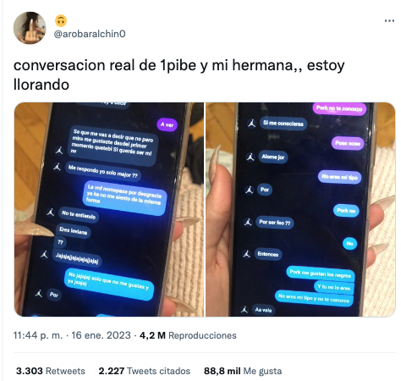This screenshot has height=381, width=401.
Task: Click the upside-down smiley emoji display name
Action: tap(61, 20)
